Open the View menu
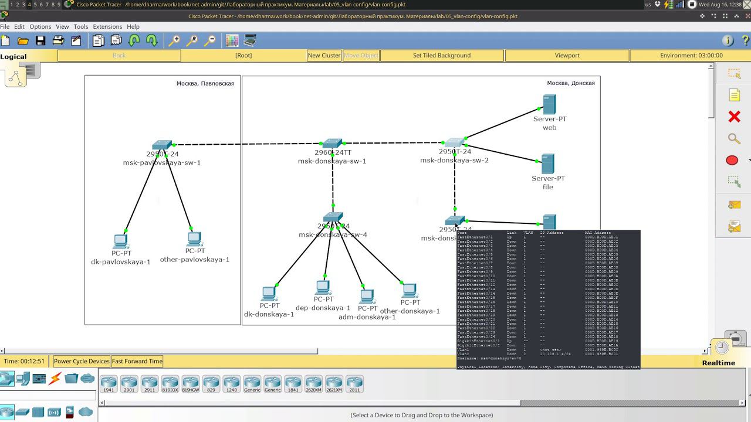 pos(62,26)
